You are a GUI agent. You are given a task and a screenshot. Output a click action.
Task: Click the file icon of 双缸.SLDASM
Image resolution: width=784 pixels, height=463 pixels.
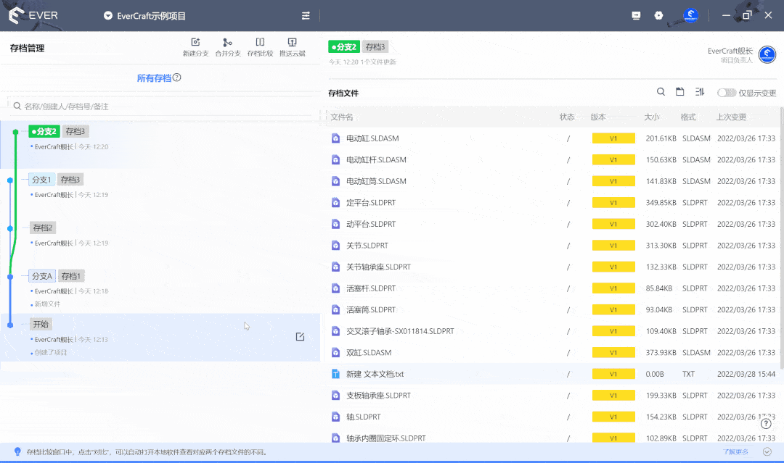click(x=336, y=353)
